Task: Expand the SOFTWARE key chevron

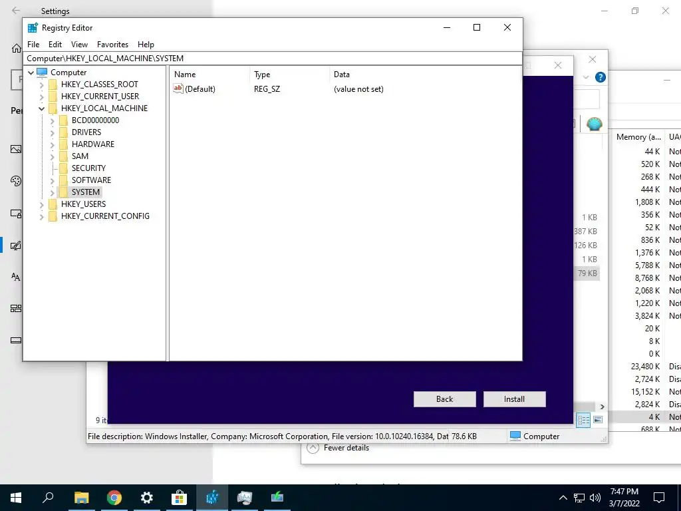Action: click(52, 180)
